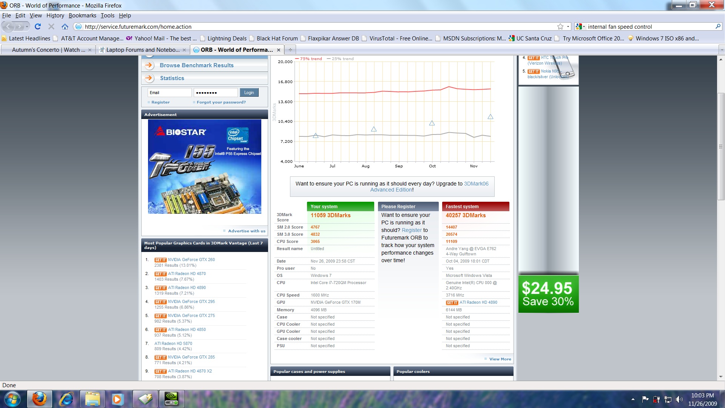
Task: Click the Login button
Action: tap(249, 93)
